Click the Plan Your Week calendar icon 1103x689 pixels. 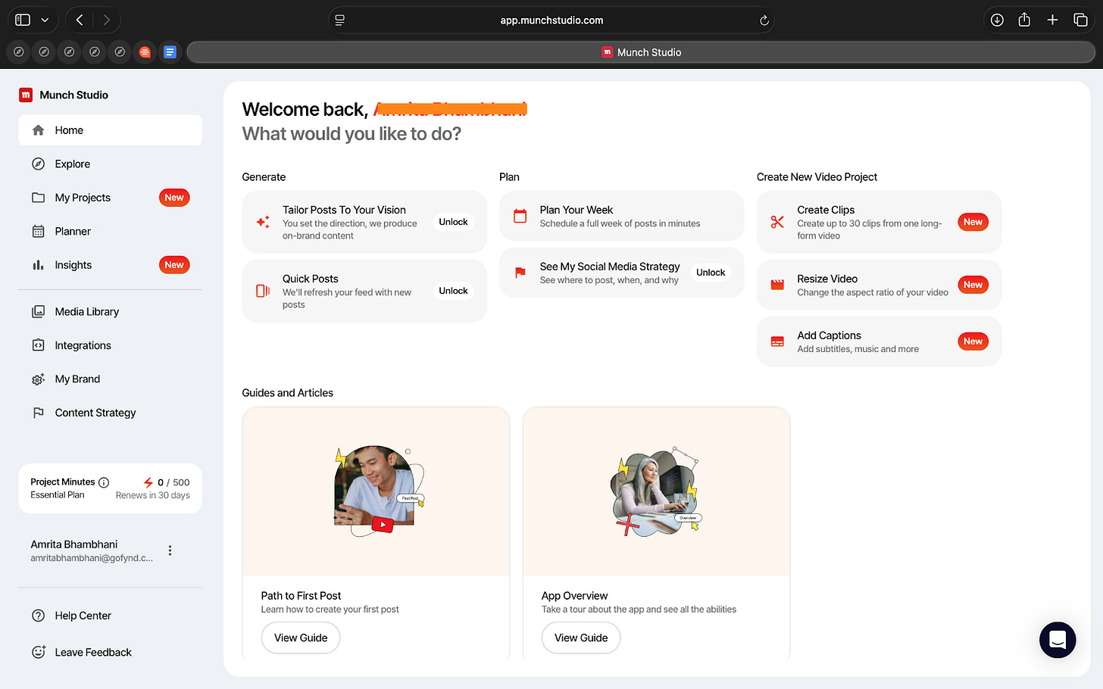[x=520, y=216]
